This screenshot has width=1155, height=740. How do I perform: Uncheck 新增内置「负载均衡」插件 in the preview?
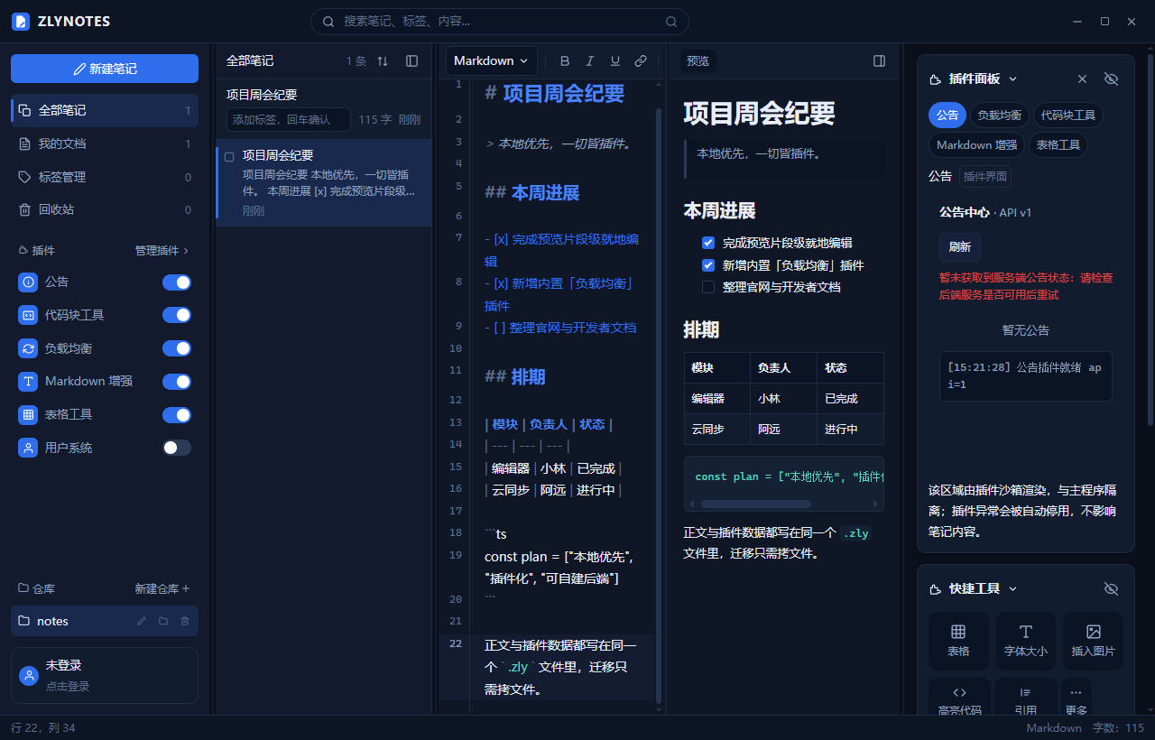tap(708, 265)
